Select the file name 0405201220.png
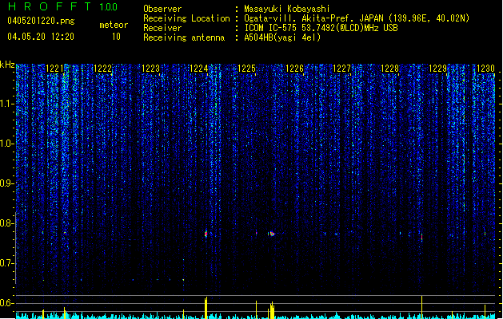The width and height of the screenshot is (503, 319). click(x=41, y=21)
